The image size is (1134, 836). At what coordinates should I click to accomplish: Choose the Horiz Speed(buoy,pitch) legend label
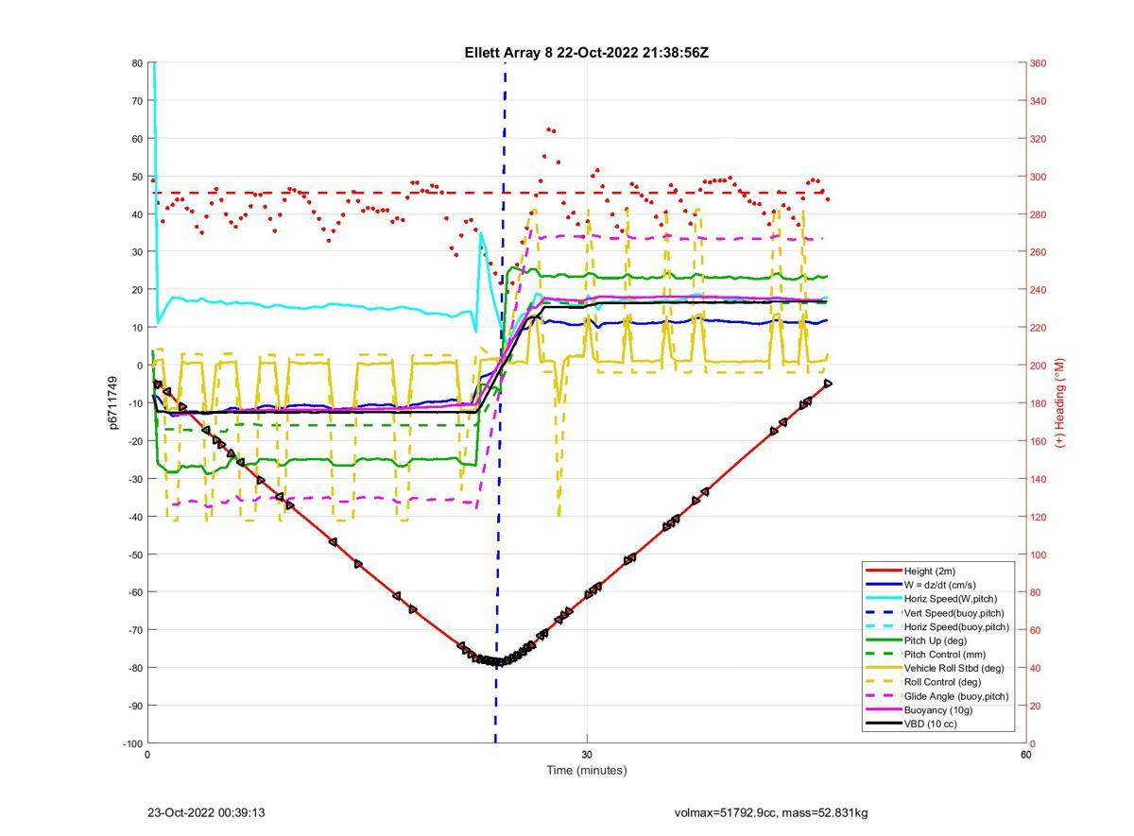(x=956, y=626)
